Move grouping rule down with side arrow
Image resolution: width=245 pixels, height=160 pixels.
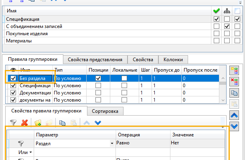[235, 126]
